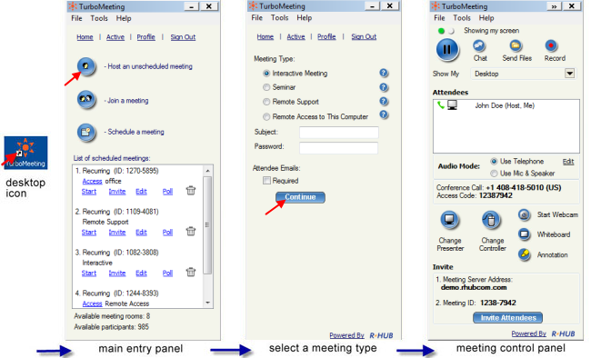Select Seminar radio button

(x=266, y=87)
